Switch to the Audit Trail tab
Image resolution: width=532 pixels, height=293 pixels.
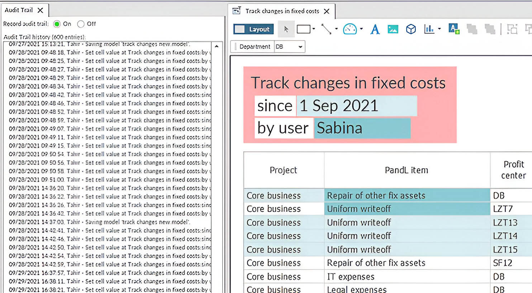pyautogui.click(x=20, y=10)
